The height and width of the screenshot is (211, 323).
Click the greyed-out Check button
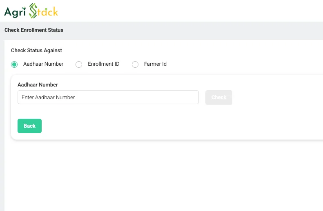[x=219, y=98]
